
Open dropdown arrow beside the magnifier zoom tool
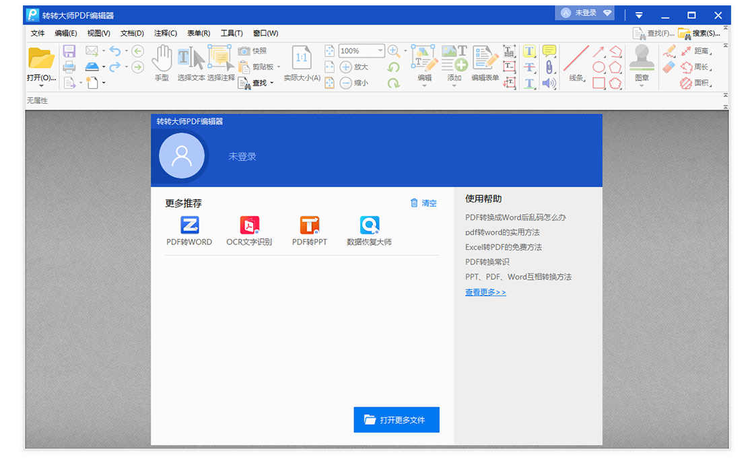[405, 50]
